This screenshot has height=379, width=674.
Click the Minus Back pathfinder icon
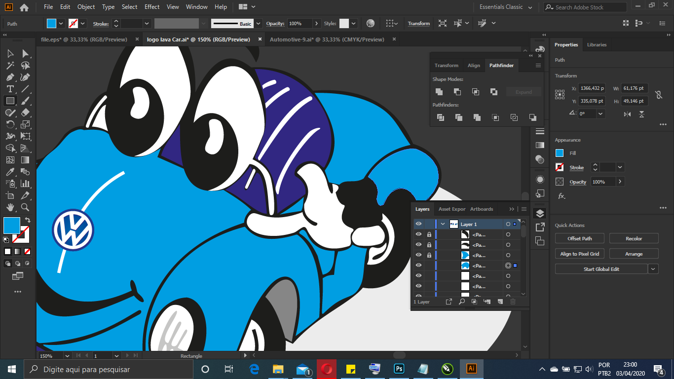pos(532,117)
